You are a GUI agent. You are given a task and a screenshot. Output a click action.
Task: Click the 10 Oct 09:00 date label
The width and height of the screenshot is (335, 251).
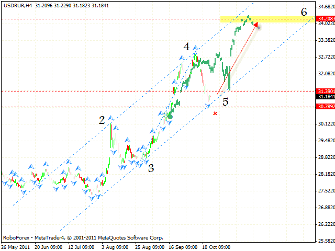[217, 246]
